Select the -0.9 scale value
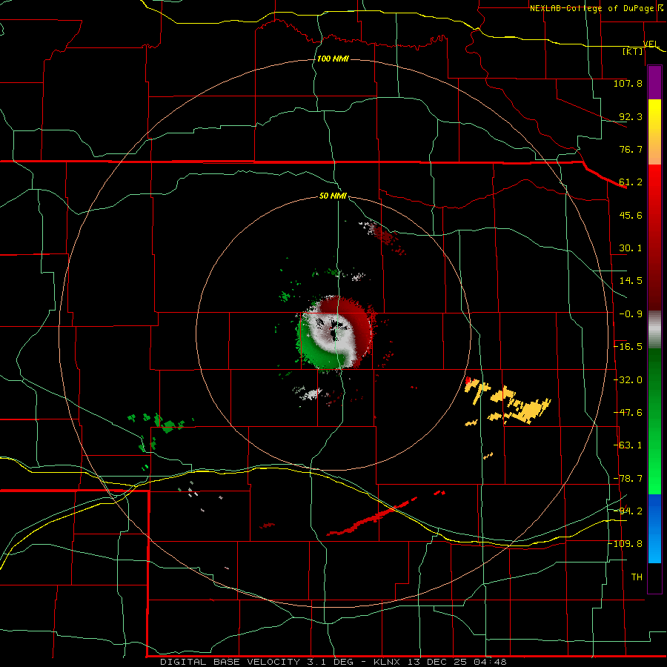 point(631,314)
